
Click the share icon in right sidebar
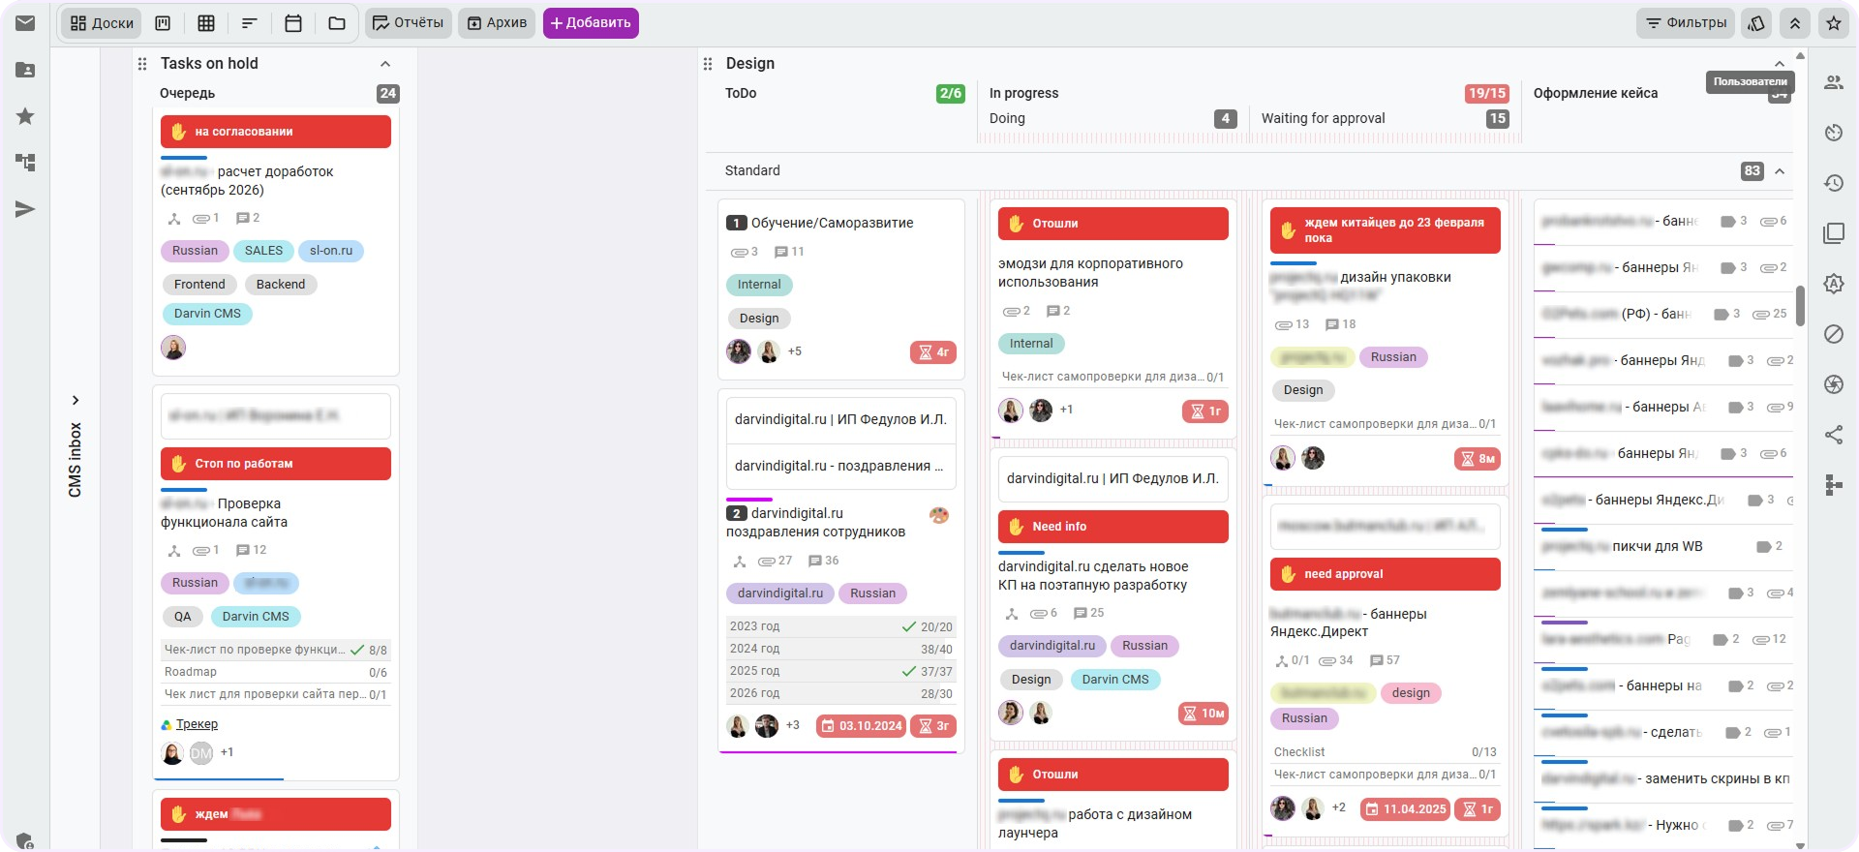point(1834,435)
